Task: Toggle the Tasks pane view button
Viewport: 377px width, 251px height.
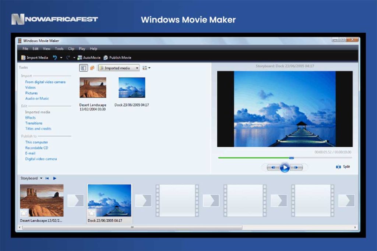Action: coord(84,68)
